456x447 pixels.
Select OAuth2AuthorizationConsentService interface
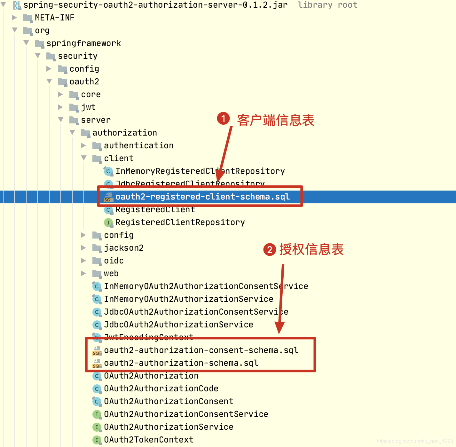pyautogui.click(x=186, y=414)
